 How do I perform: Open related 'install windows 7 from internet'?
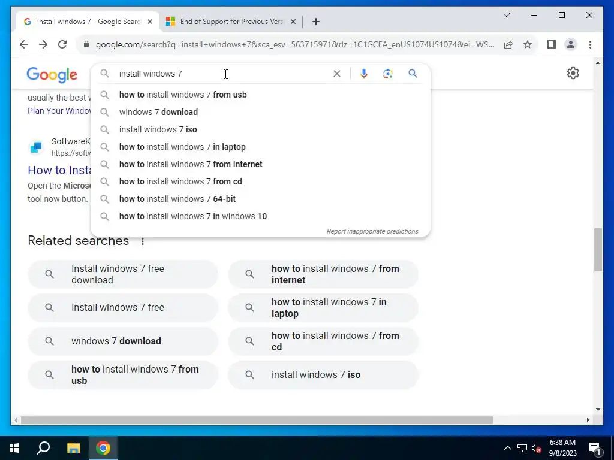(323, 274)
